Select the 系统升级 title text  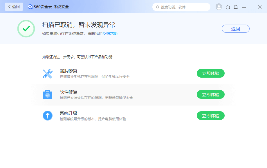click(68, 113)
